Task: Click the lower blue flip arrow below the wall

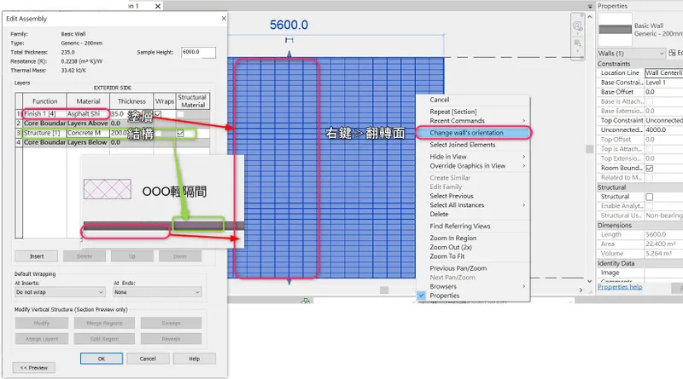Action: [x=289, y=282]
